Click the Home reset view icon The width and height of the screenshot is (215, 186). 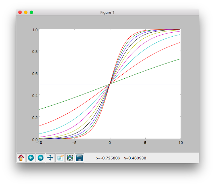tap(21, 158)
